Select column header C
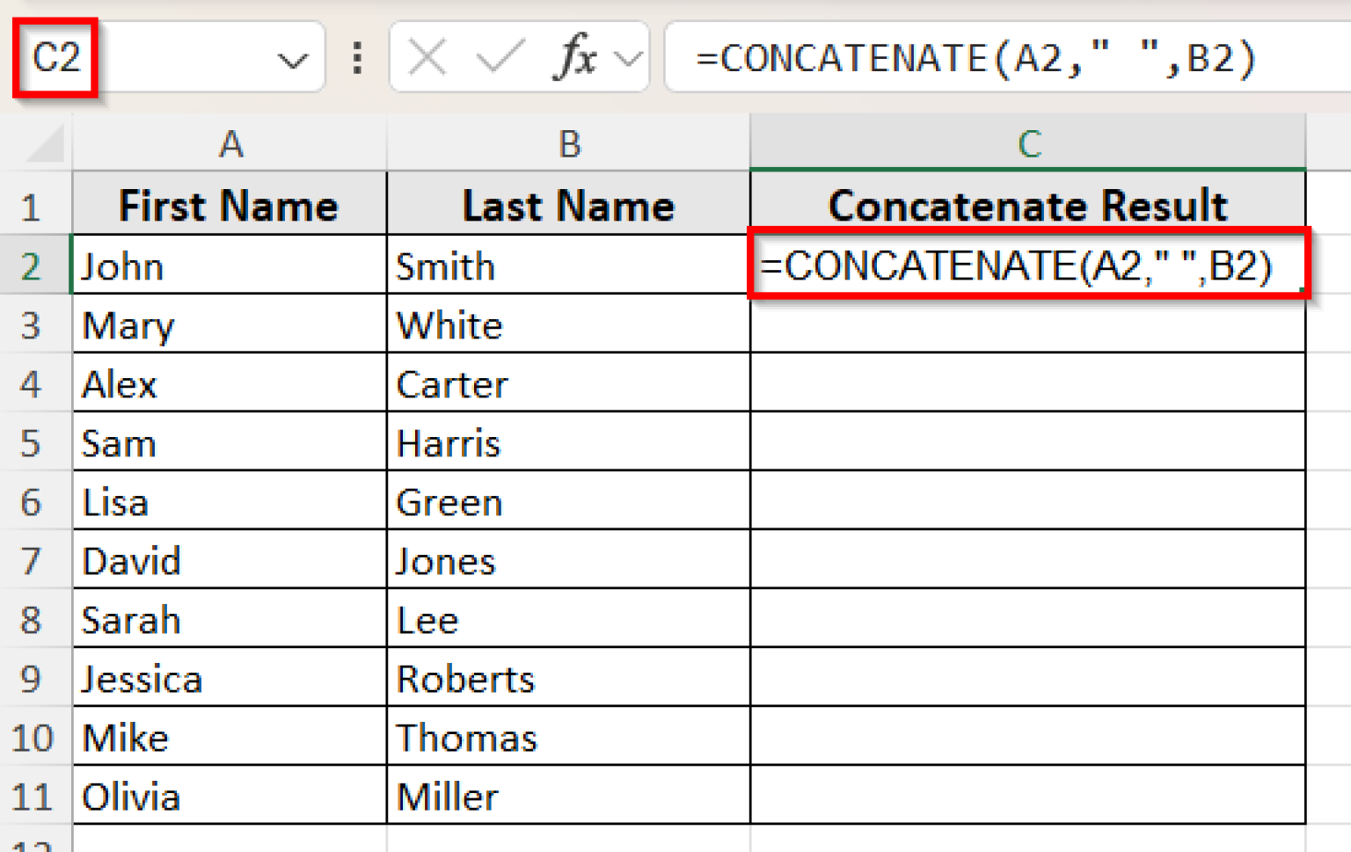The image size is (1351, 852). (1027, 143)
